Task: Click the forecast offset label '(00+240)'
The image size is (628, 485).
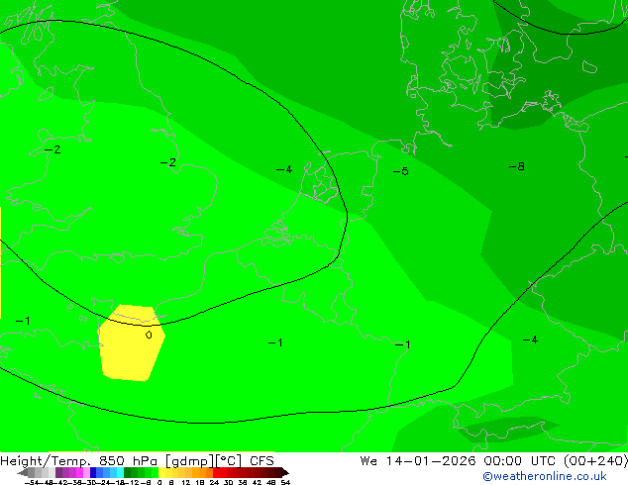Action: [x=595, y=461]
